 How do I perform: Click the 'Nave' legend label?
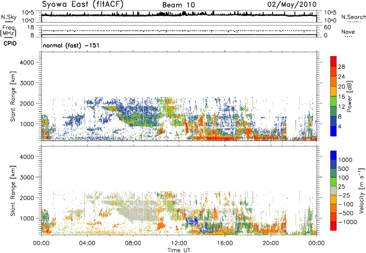348,32
